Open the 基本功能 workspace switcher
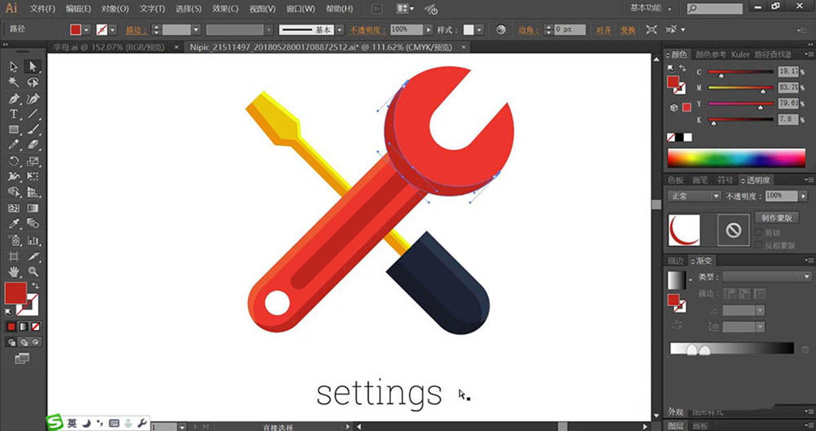This screenshot has width=816, height=431. coord(650,8)
